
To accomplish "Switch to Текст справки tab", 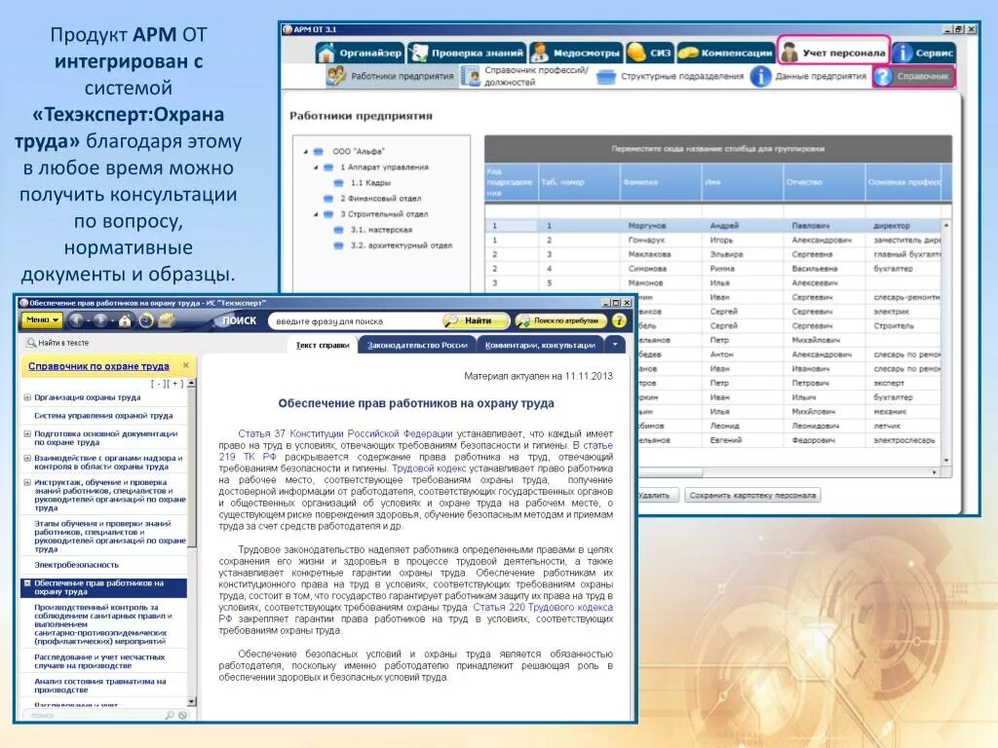I will point(322,346).
